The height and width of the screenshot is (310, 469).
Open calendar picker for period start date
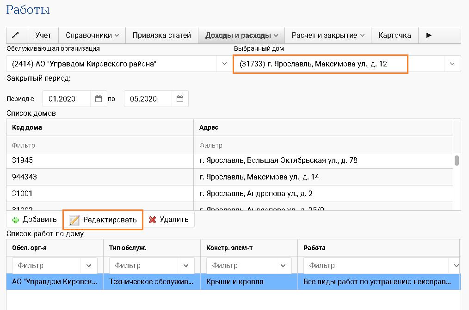(x=99, y=99)
